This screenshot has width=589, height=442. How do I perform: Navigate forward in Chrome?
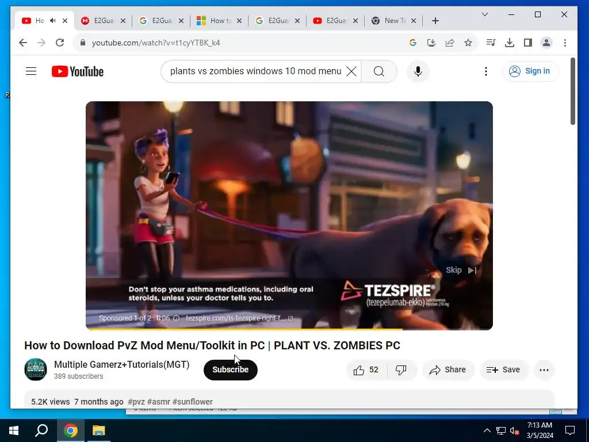(x=41, y=43)
